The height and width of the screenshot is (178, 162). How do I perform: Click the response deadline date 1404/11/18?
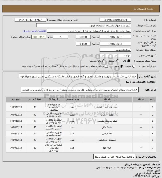tap(115, 37)
